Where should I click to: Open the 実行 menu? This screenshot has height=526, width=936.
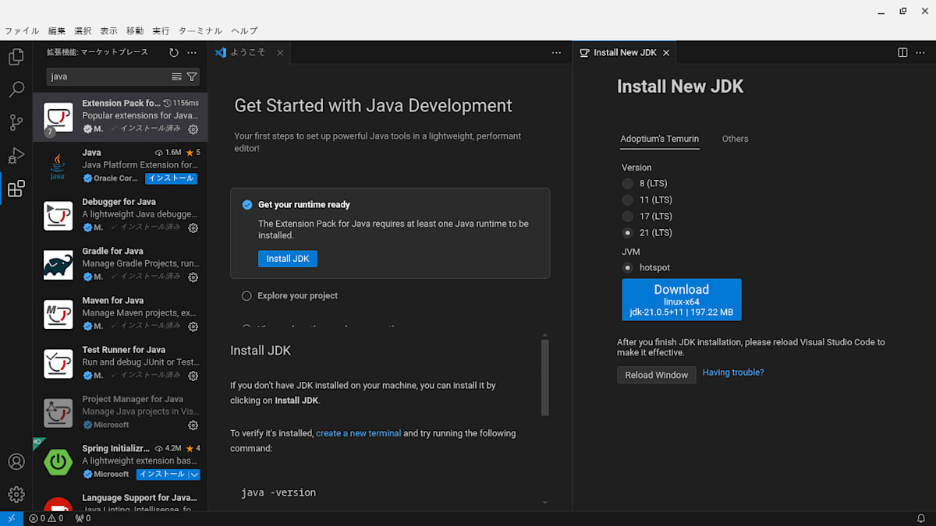[161, 31]
